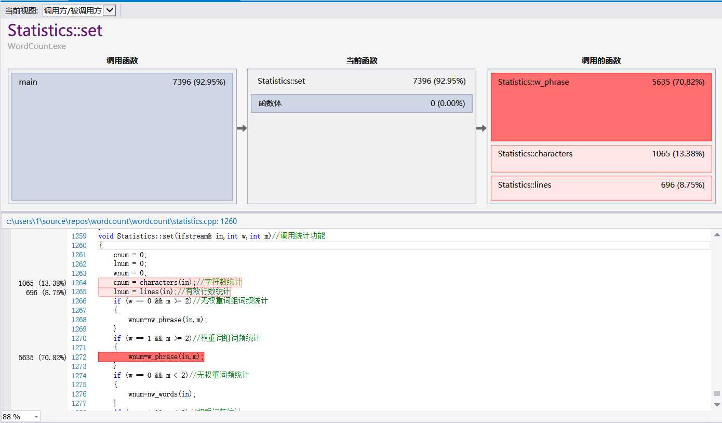Click the if (w == 0 && m < 2) line
This screenshot has width=722, height=423.
coord(181,375)
